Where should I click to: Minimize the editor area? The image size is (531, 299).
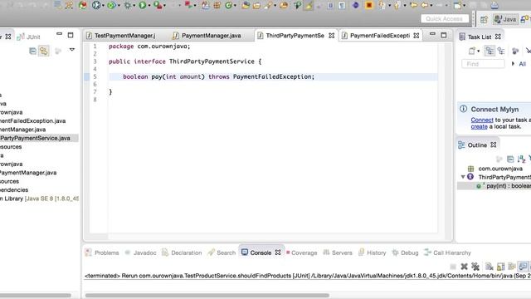click(432, 34)
